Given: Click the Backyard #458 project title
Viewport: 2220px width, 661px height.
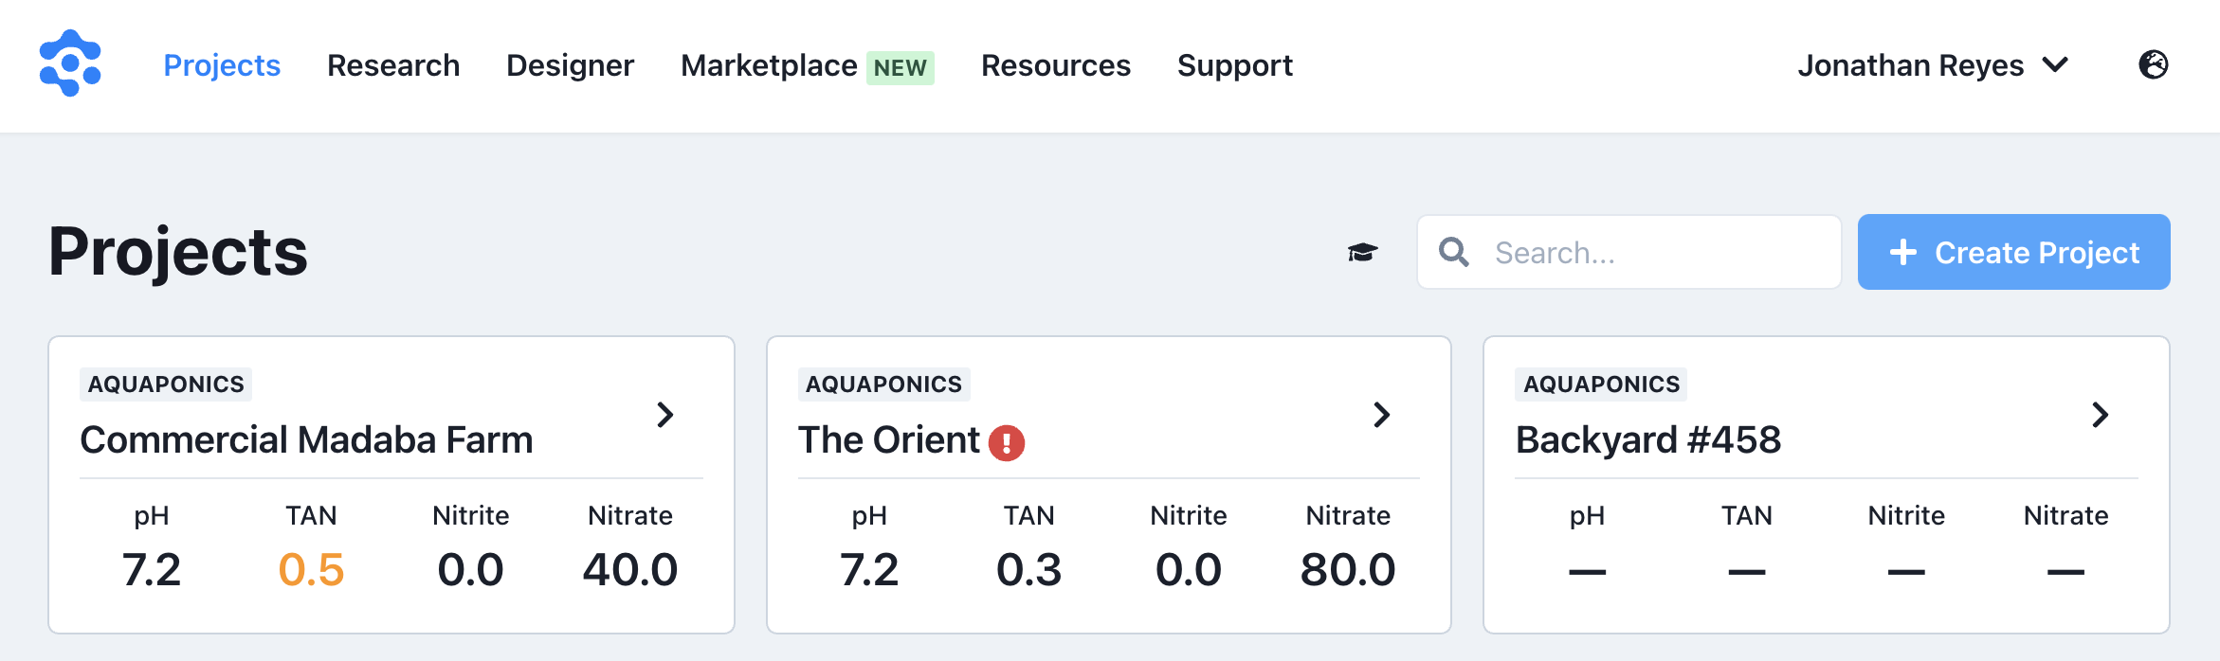Looking at the screenshot, I should point(1647,439).
